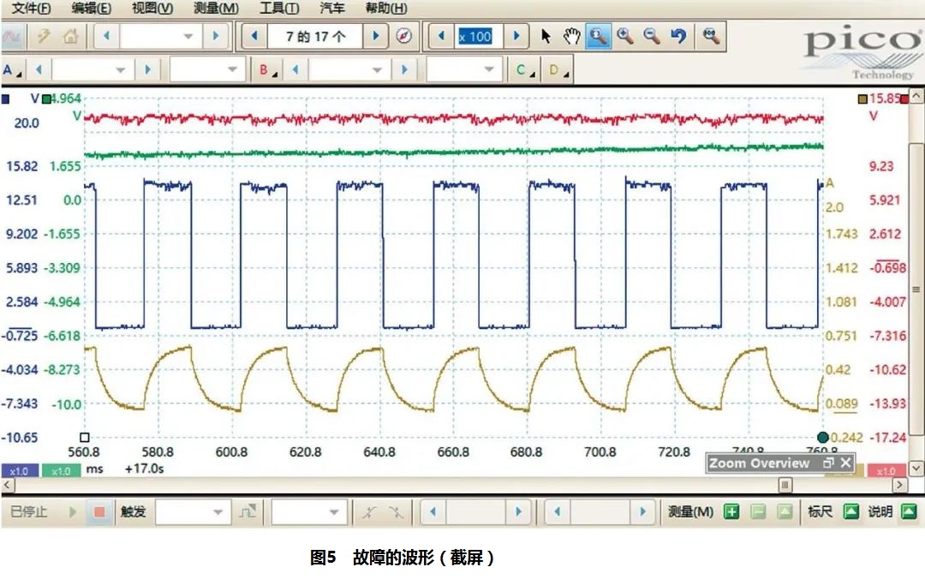Screen dimensions: 925x579
Task: Select the falling edge trigger icon
Action: 396,511
